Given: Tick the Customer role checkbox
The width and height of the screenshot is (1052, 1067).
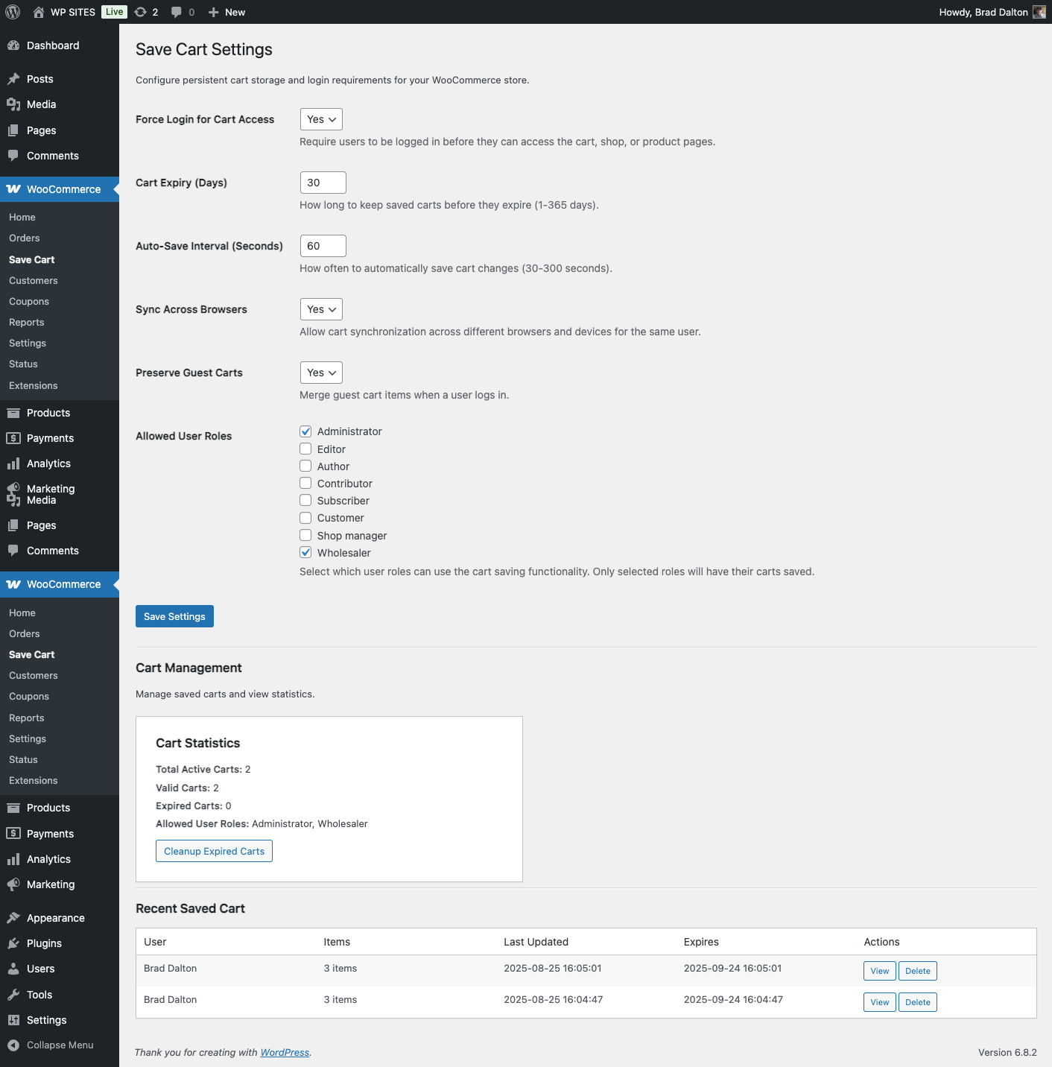Looking at the screenshot, I should (305, 518).
